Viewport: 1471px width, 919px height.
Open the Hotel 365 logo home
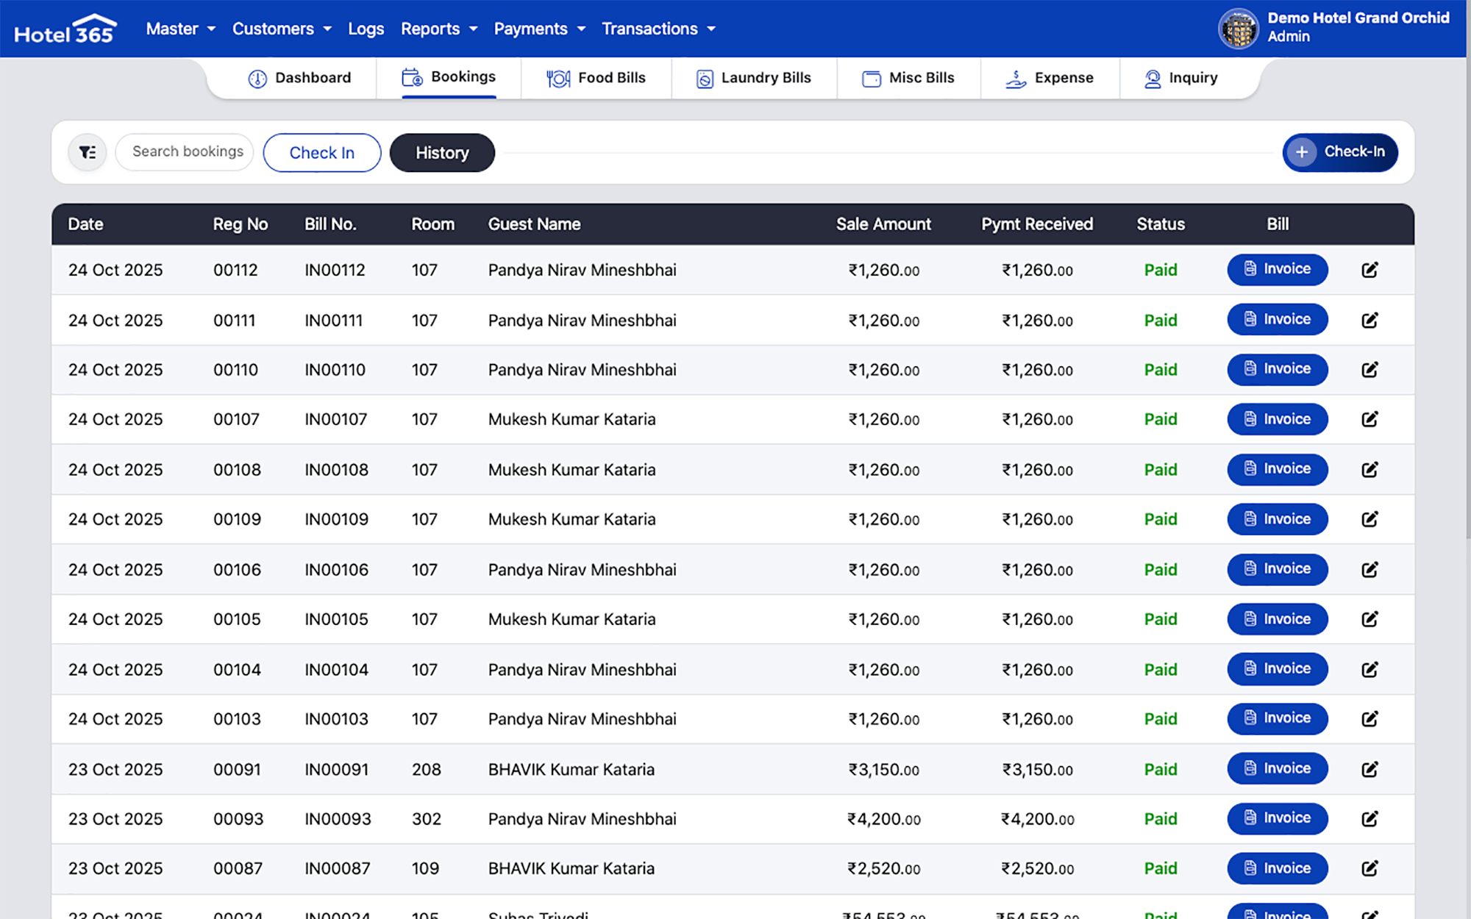[65, 29]
